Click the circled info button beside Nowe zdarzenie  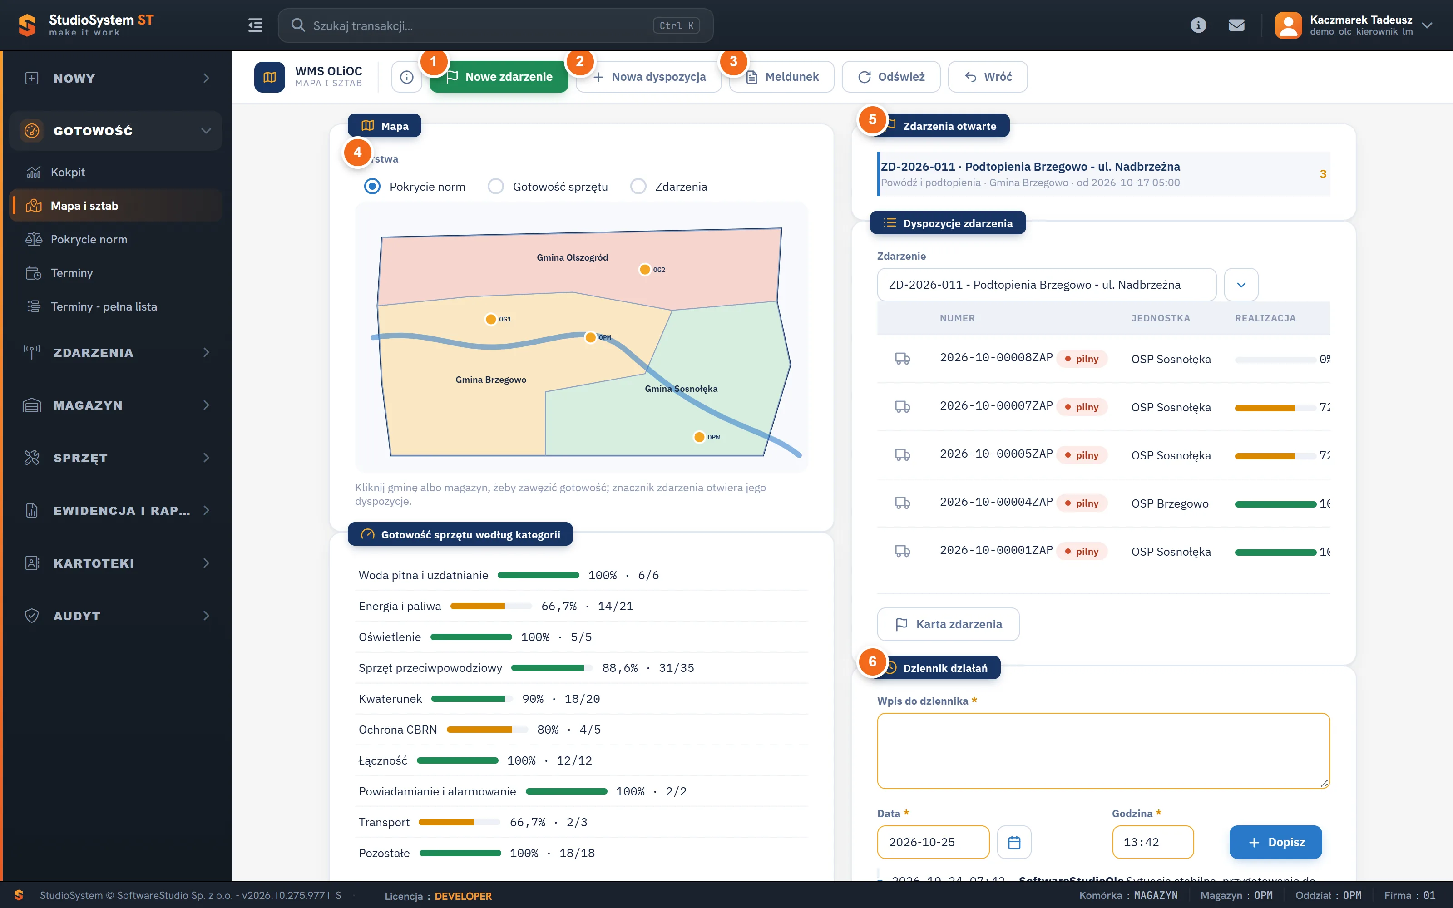click(406, 77)
